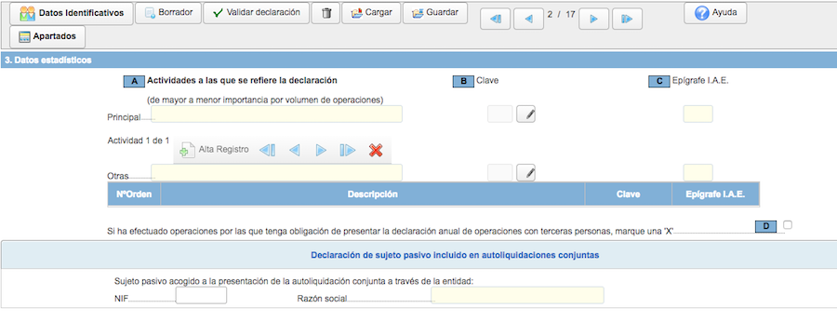Click the Principal activity Clave field
The width and height of the screenshot is (837, 335).
coord(499,114)
